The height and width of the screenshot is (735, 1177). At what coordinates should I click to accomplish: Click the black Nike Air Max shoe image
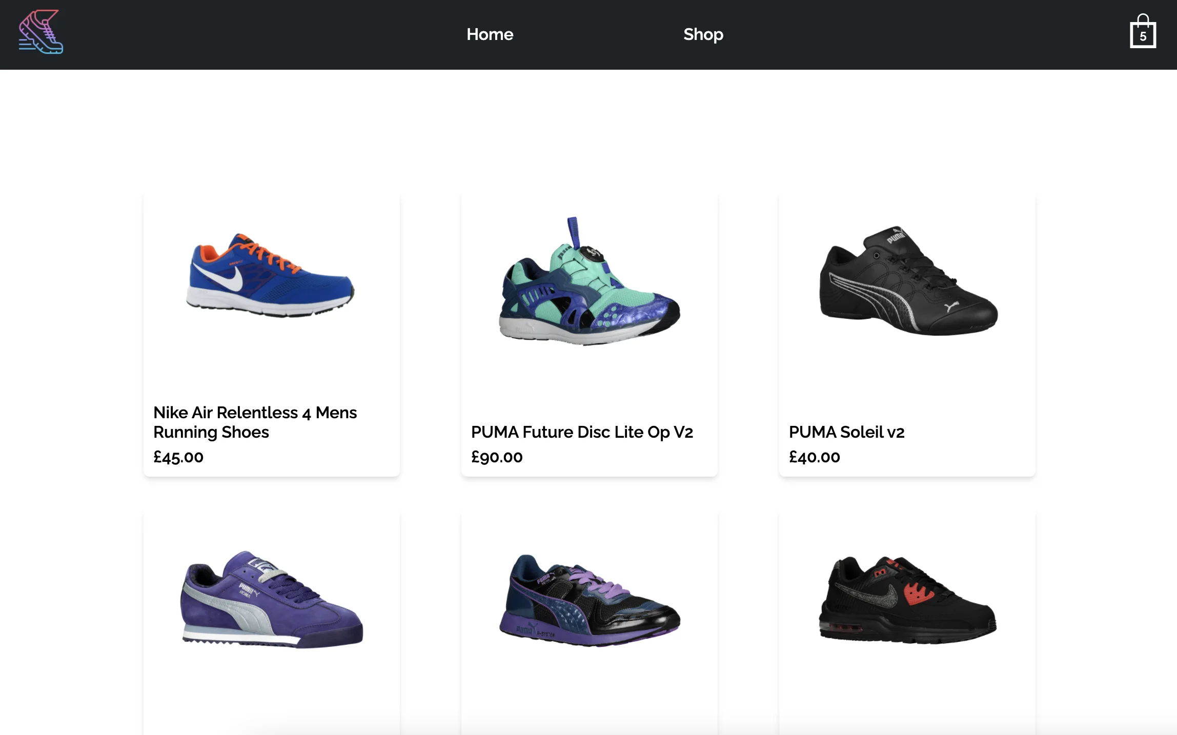pos(907,600)
